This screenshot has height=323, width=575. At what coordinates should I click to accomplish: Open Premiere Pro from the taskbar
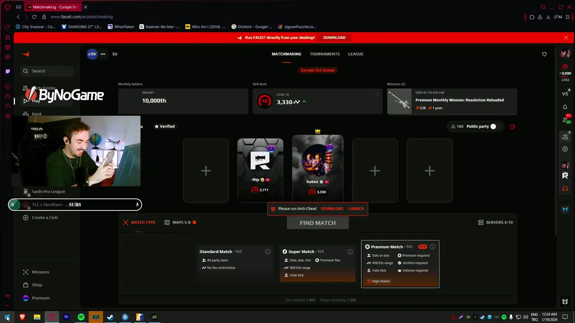66,317
